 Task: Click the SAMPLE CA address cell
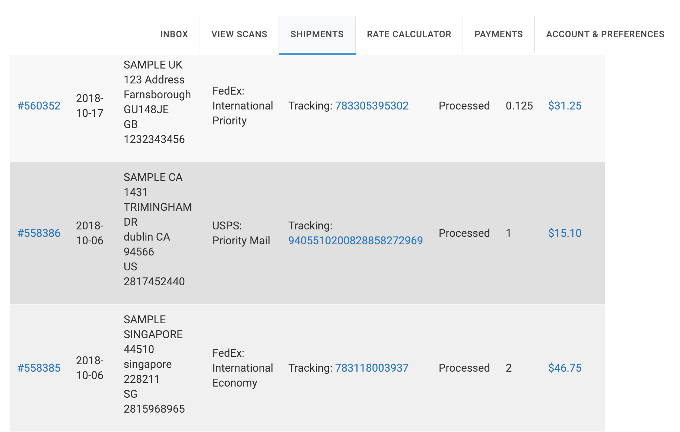(x=157, y=229)
